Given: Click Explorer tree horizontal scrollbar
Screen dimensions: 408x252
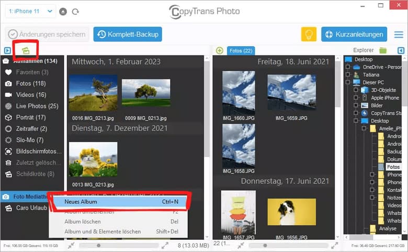Looking at the screenshot, I should click(361, 237).
